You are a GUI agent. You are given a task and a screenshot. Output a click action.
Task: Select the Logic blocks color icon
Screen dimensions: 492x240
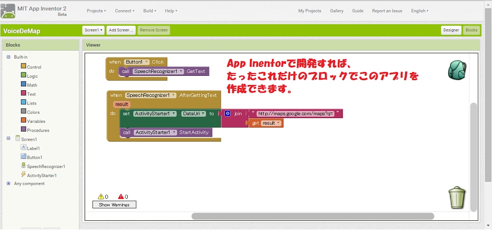[x=23, y=75]
